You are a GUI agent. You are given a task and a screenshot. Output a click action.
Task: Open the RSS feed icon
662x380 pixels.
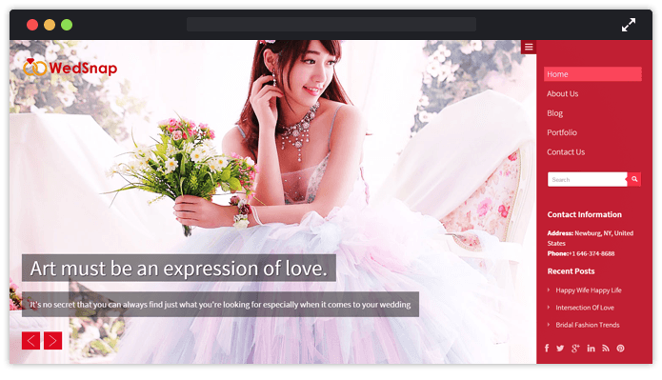pos(606,349)
